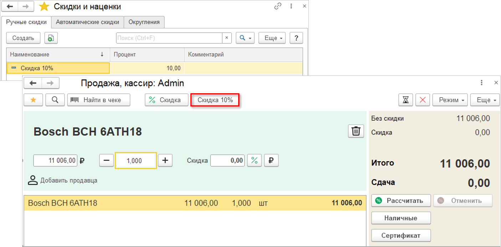The image size is (501, 247).
Task: Click forward arrow in Продажа window
Action: [x=50, y=83]
